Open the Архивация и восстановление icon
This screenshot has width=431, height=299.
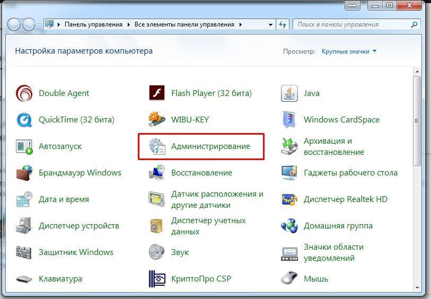(289, 146)
